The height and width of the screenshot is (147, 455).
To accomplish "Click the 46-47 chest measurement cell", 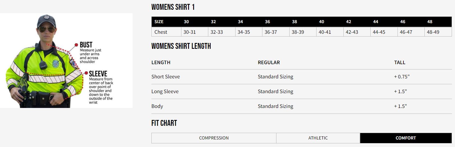I will (406, 32).
